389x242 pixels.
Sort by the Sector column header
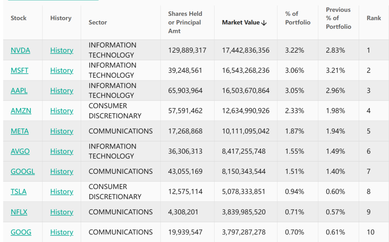click(x=98, y=22)
